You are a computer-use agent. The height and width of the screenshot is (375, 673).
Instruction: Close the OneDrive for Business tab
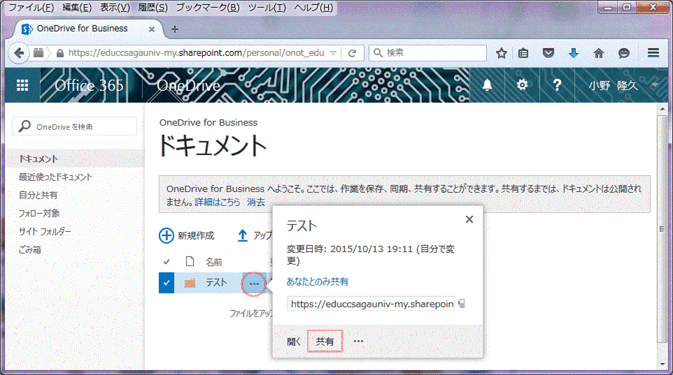(152, 29)
